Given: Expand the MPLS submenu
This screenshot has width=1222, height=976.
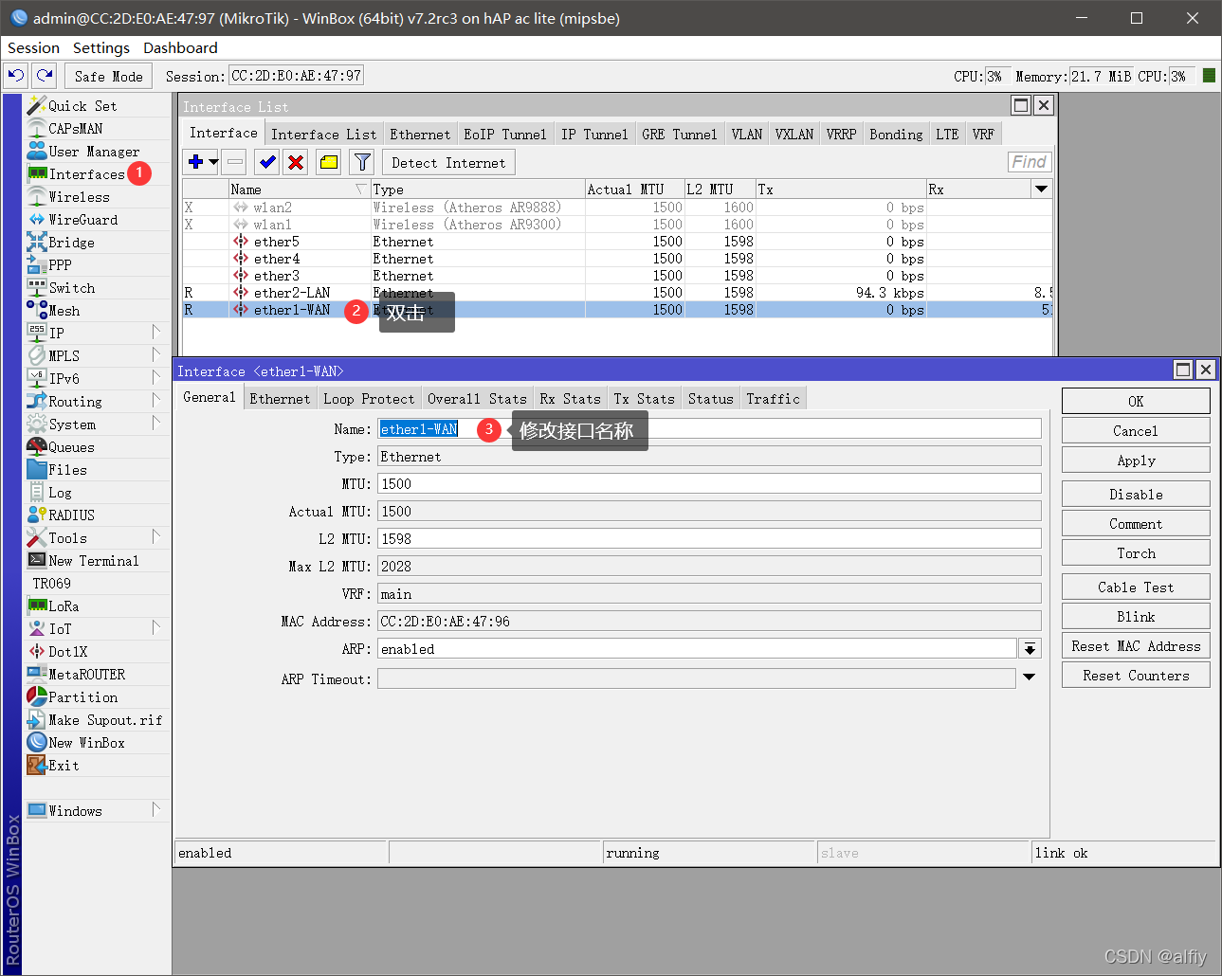Looking at the screenshot, I should (x=156, y=355).
